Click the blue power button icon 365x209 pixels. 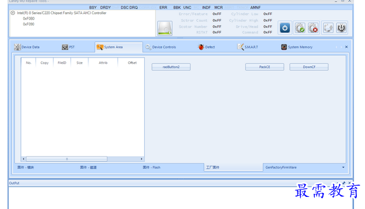coord(285,28)
